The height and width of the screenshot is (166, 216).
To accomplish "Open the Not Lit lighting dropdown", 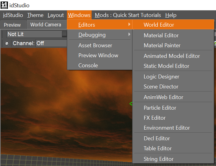I will pos(37,34).
